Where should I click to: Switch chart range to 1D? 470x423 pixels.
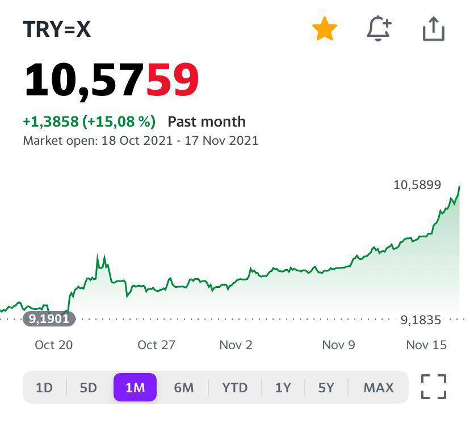click(44, 388)
